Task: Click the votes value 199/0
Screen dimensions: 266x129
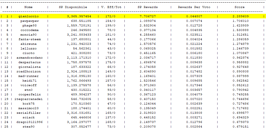Action: [x=110, y=26]
